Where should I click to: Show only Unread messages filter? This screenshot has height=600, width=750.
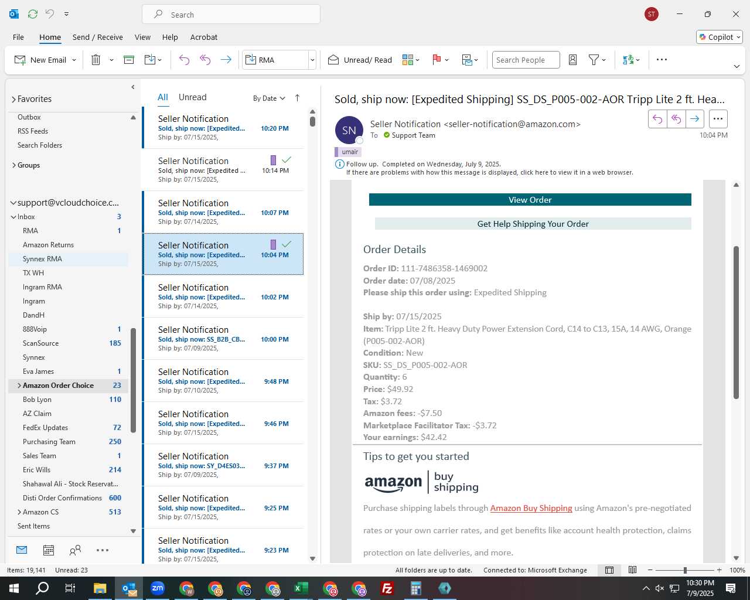(192, 97)
